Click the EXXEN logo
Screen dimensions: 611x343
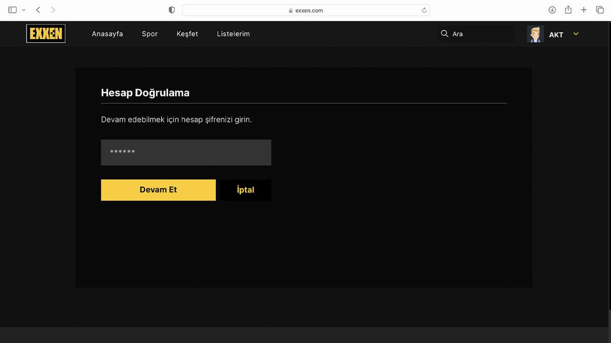coord(46,34)
